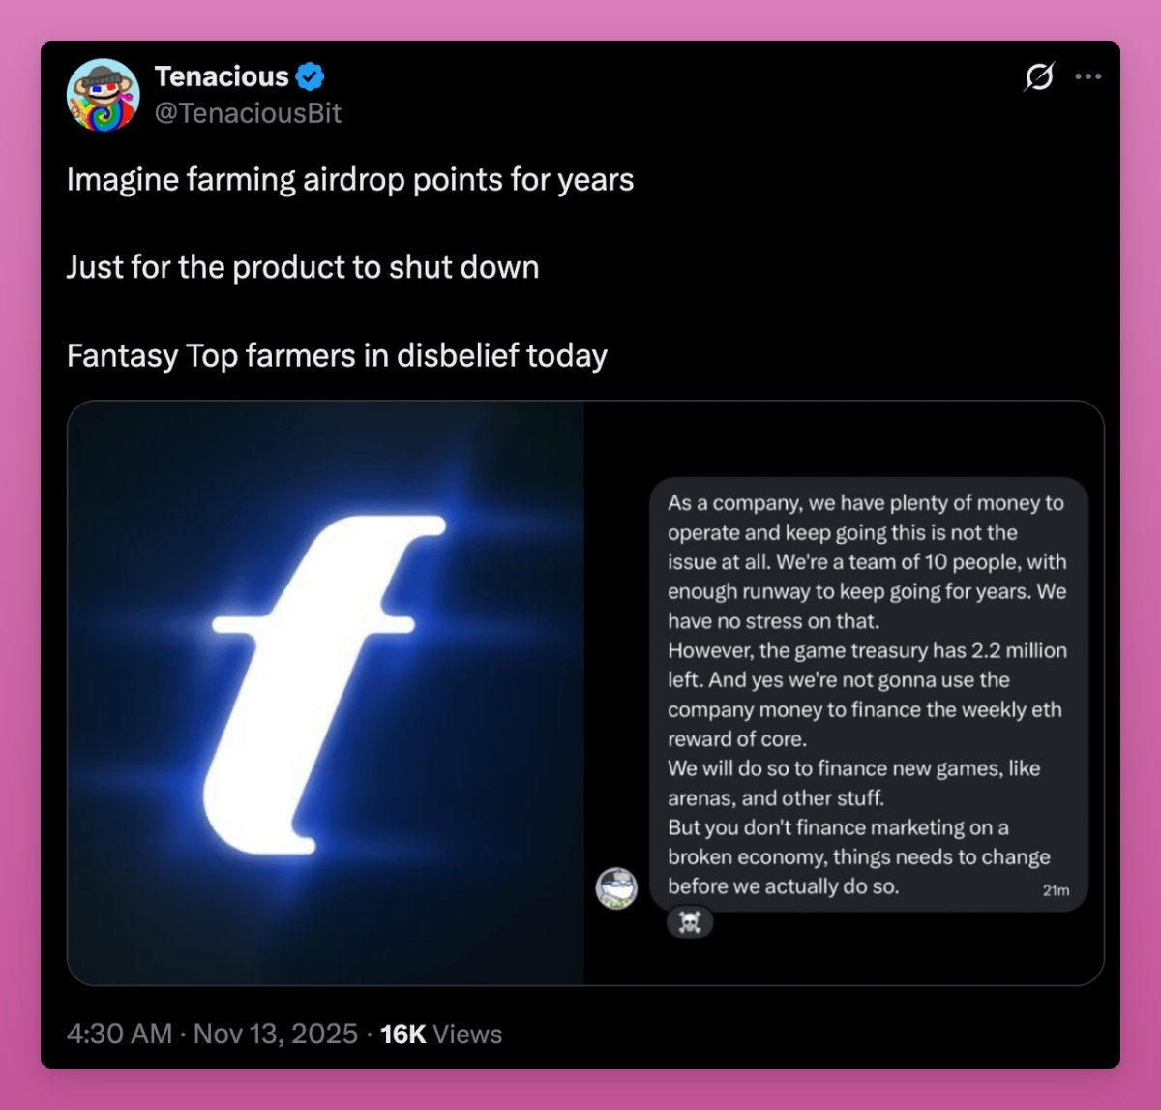
Task: Click 'Fantasy Top farmers in disbelief today' text
Action: 337,355
